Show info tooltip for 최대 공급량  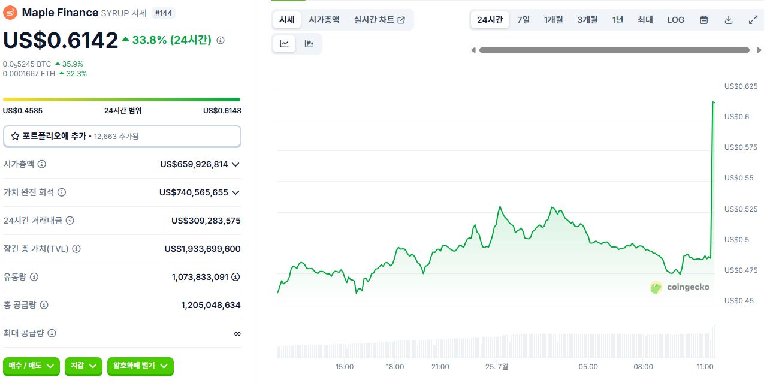tap(52, 333)
